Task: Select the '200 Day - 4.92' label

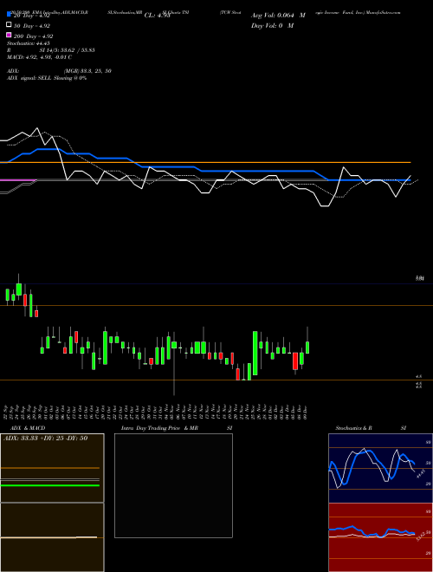Action: (33, 36)
